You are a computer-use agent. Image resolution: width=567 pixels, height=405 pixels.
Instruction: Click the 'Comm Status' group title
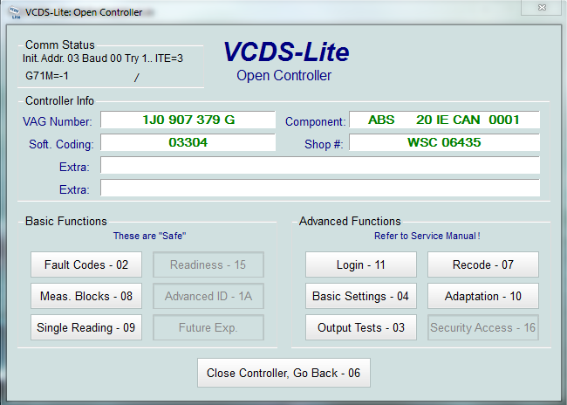coord(59,45)
